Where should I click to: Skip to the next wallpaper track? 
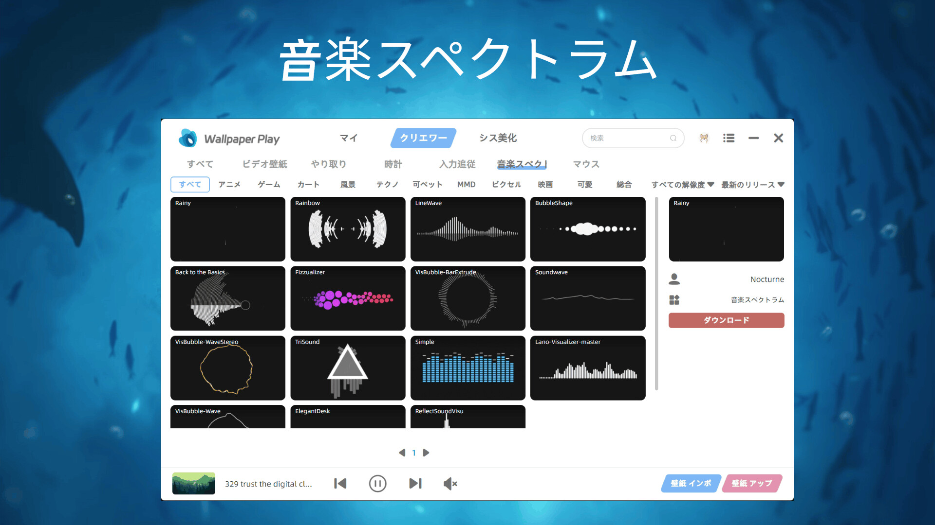click(415, 483)
